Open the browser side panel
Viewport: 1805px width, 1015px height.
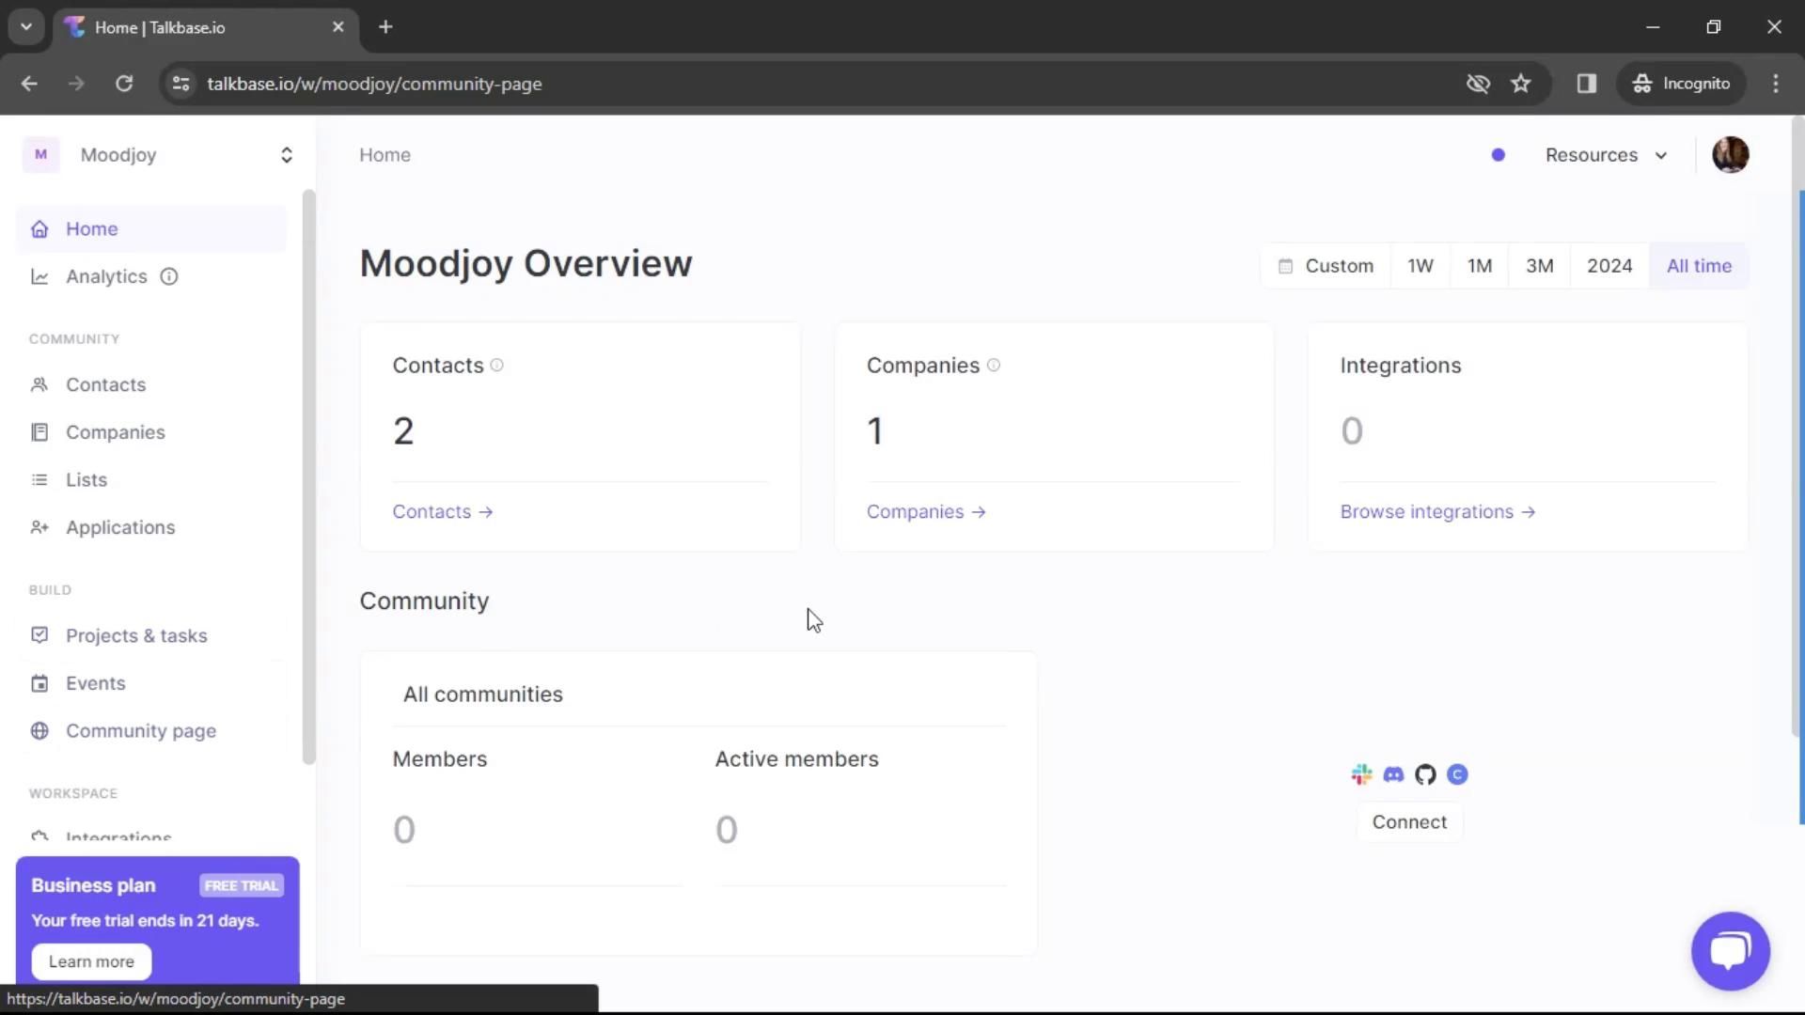pyautogui.click(x=1586, y=84)
